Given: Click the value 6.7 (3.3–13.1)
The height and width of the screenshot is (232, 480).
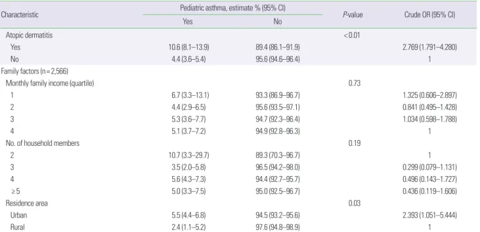Looking at the screenshot, I should pyautogui.click(x=190, y=96).
